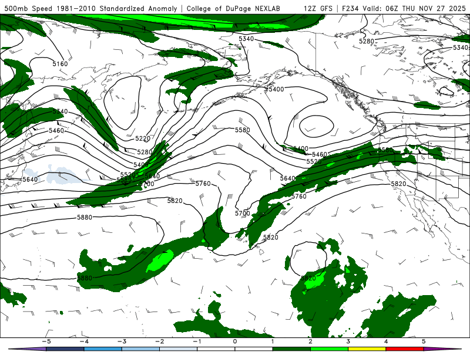Image resolution: width=470 pixels, height=352 pixels.
Task: Click the red legend color swatch
Action: coord(405,349)
